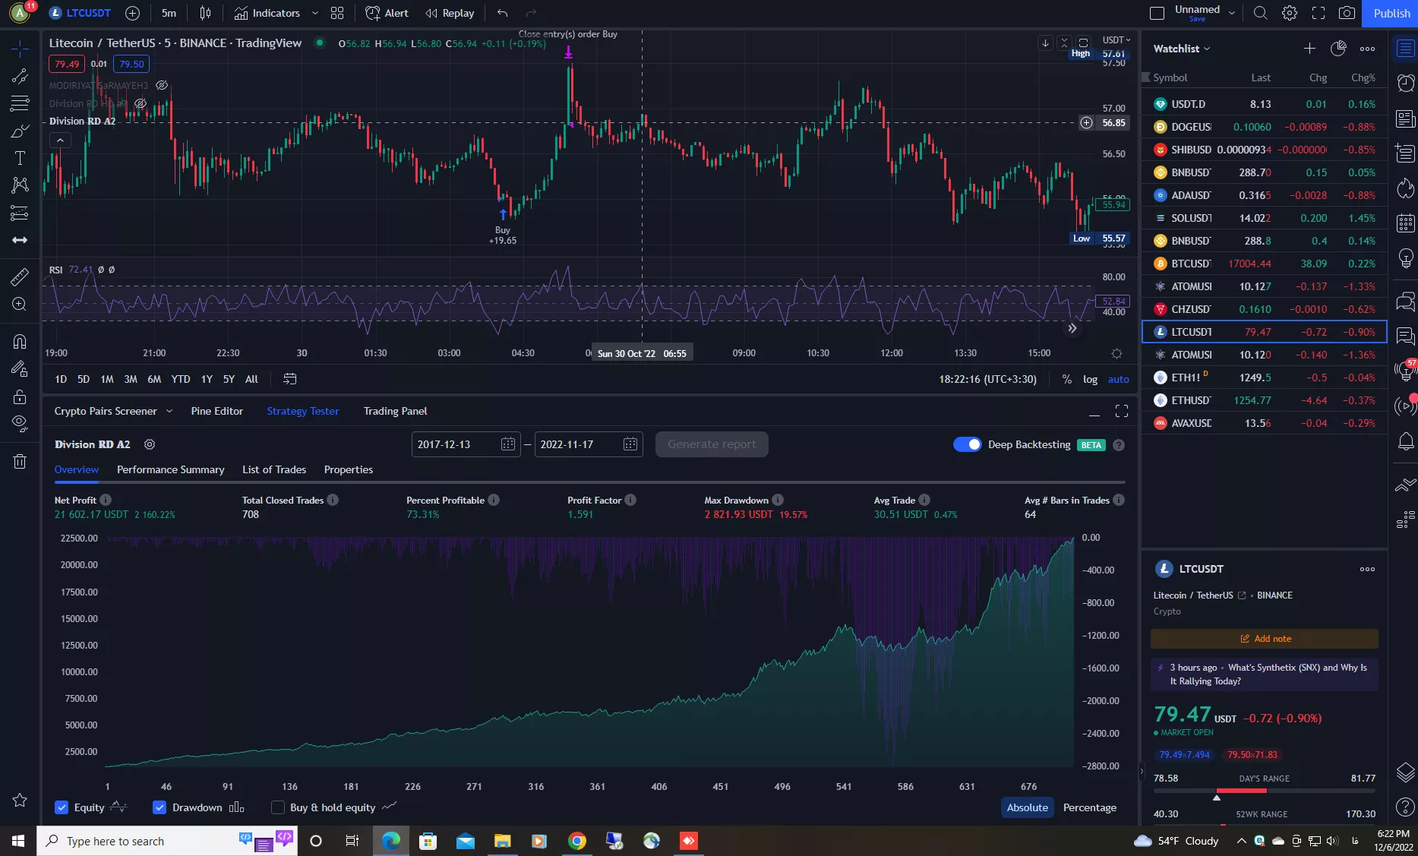Toggle log scale on price axis

(x=1090, y=379)
